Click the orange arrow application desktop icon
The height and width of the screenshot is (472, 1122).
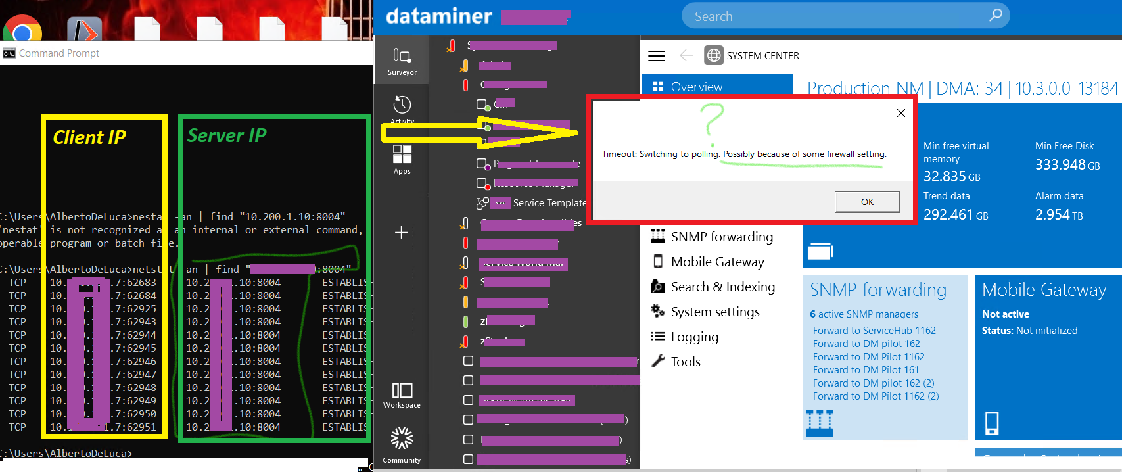84,29
